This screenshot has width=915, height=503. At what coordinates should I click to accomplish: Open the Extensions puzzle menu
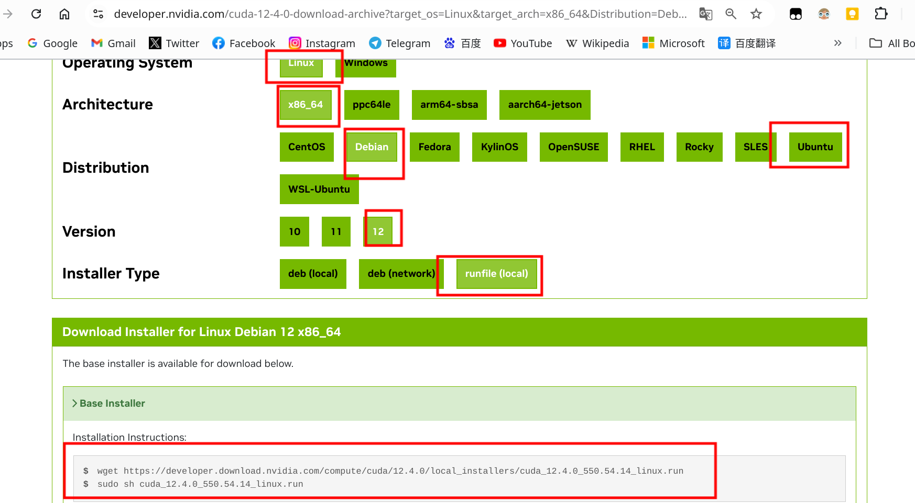(881, 14)
